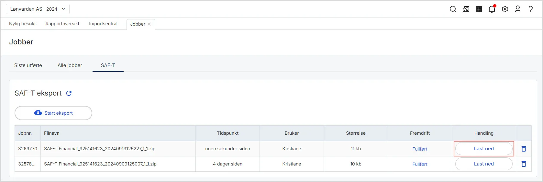Open settings gear icon
Viewport: 543px width, 182px height.
point(505,9)
